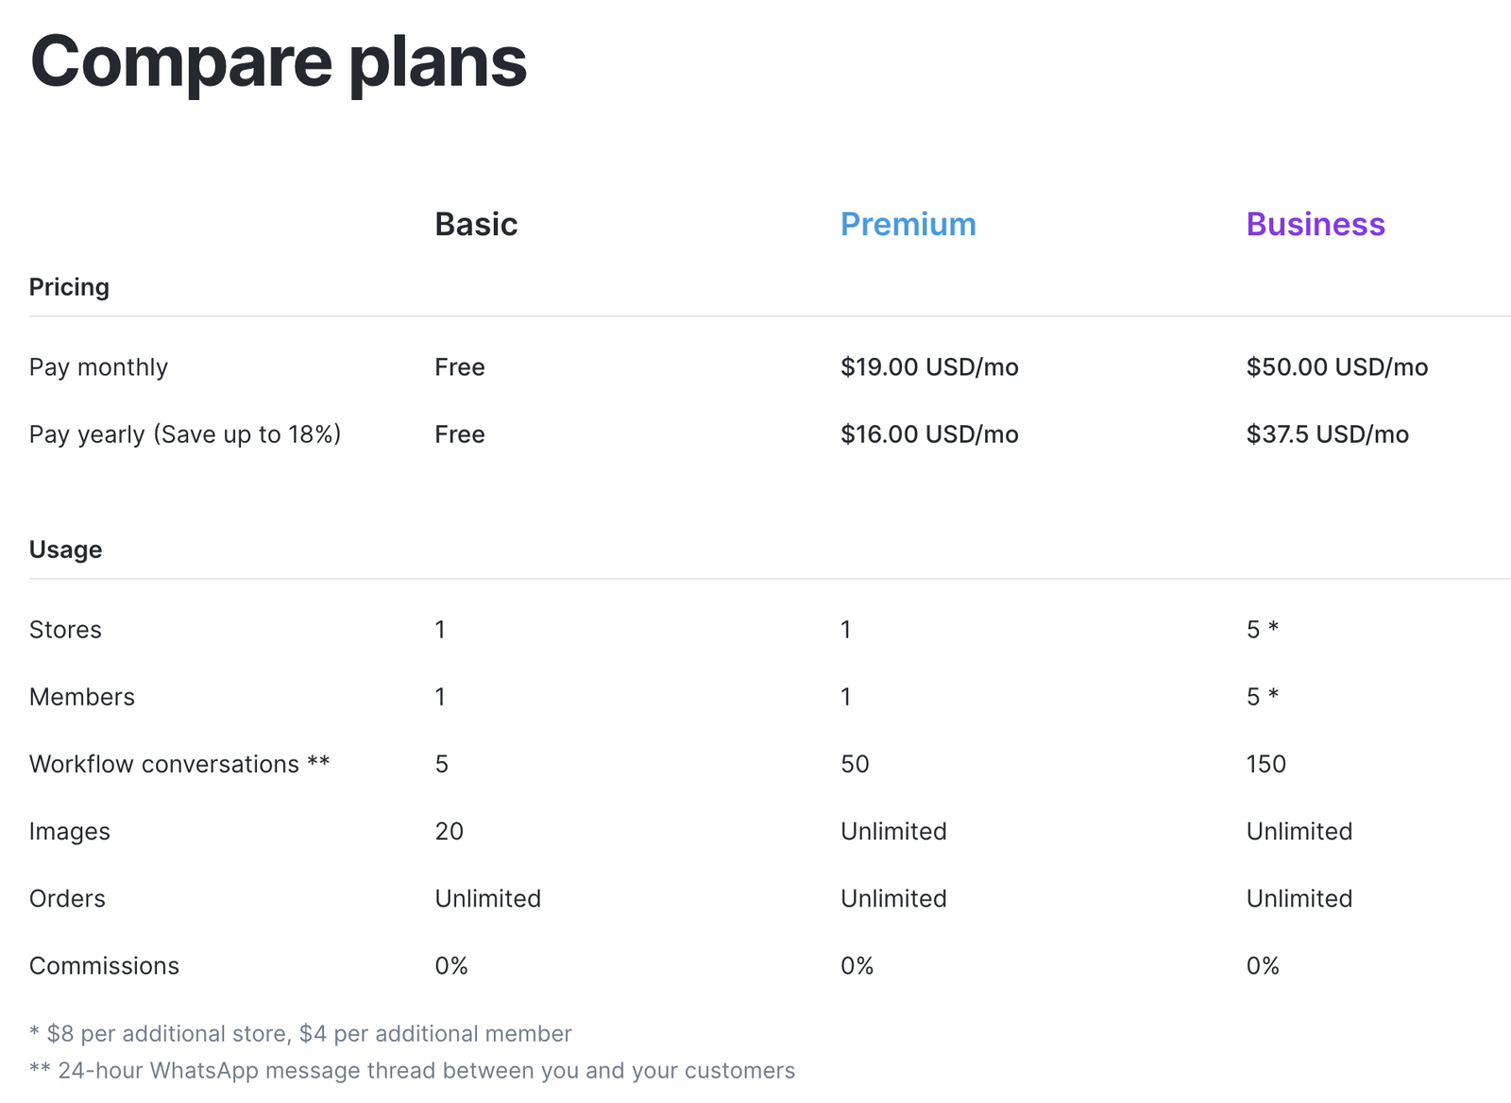
Task: Click the 24-hour WhatsApp message thread footnote
Action: (412, 1071)
